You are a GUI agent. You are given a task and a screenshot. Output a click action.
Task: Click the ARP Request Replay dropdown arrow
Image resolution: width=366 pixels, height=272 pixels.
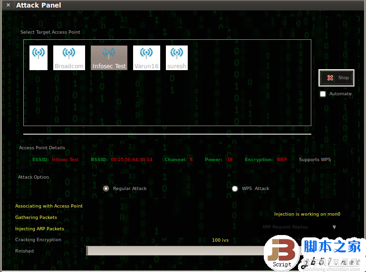pyautogui.click(x=334, y=227)
